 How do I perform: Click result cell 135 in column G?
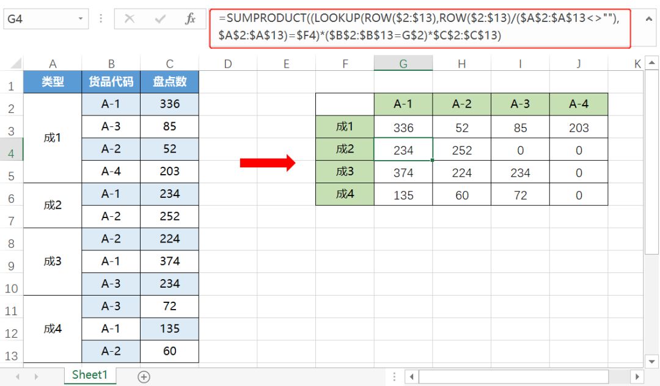pos(403,194)
